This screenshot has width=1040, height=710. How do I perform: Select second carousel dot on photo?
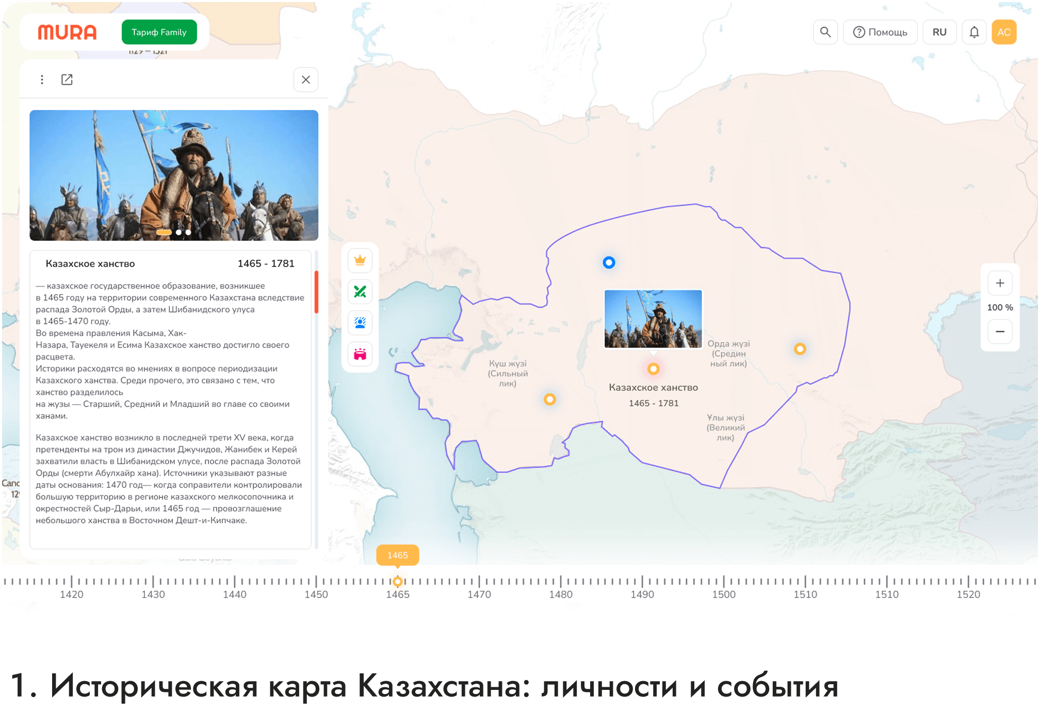178,233
